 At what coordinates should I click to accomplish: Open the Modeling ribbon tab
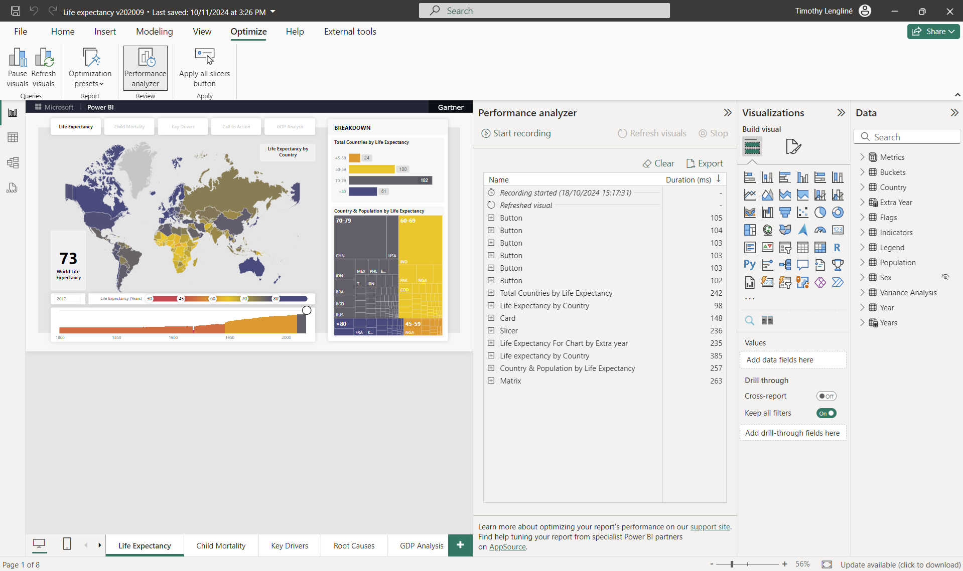(154, 32)
